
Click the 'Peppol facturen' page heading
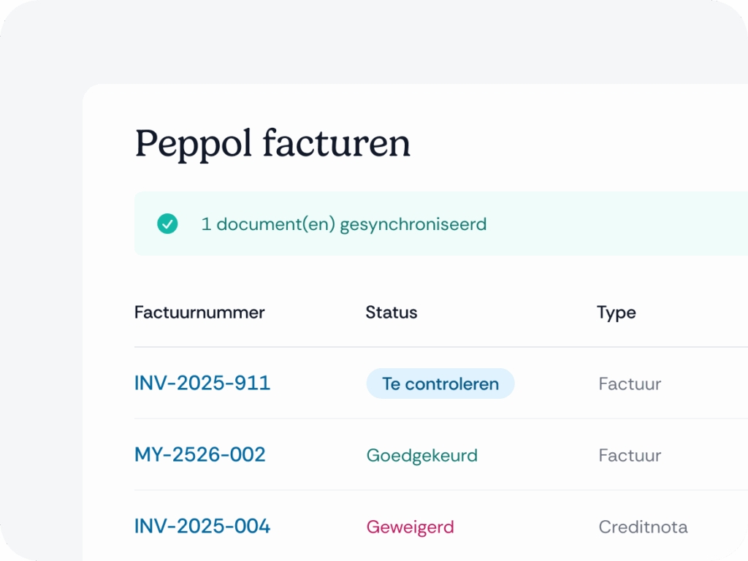(272, 142)
